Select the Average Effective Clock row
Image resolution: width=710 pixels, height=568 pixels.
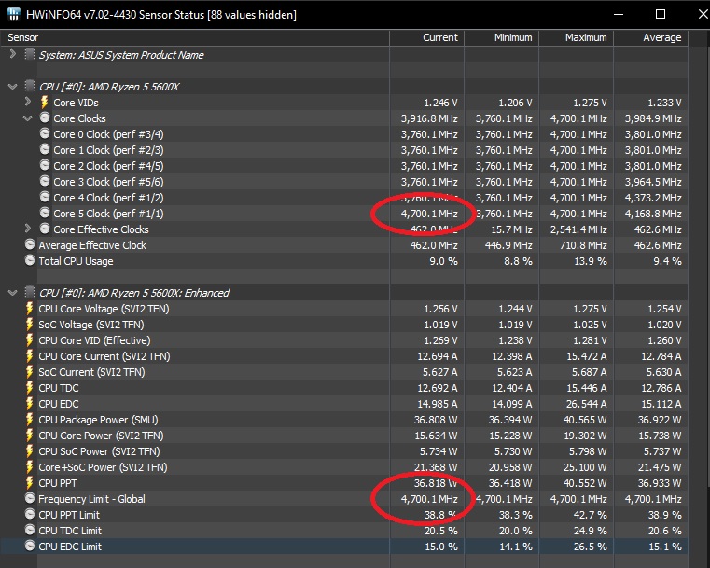344,245
